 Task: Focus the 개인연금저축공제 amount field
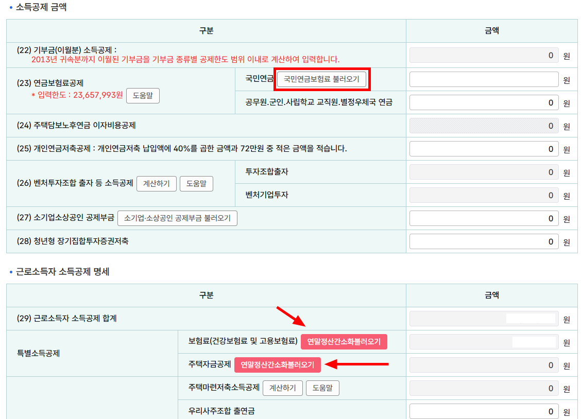[484, 149]
